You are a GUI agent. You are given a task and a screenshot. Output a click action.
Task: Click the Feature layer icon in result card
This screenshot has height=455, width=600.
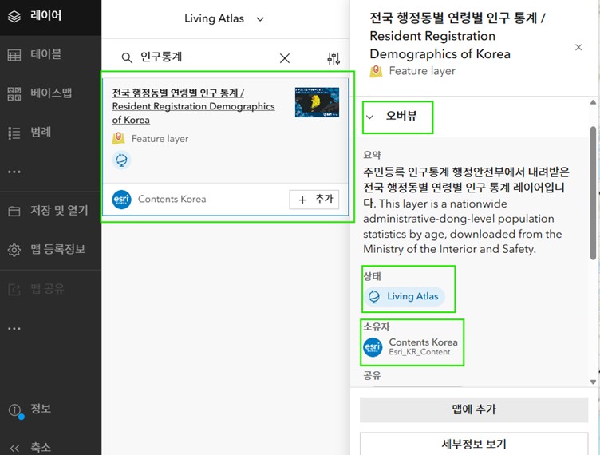tap(119, 138)
